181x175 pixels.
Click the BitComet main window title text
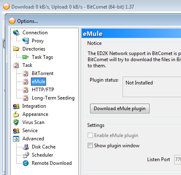click(x=73, y=7)
